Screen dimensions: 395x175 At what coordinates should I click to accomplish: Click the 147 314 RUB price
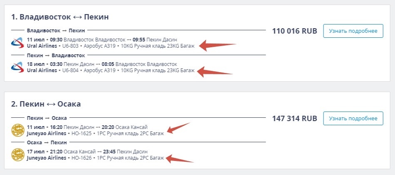click(295, 119)
